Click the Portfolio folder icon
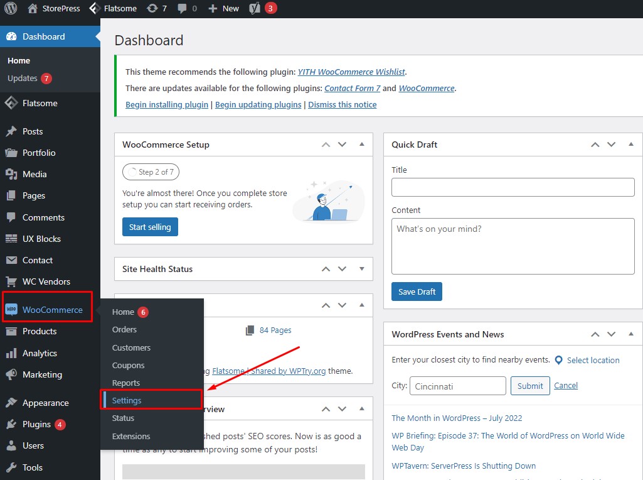This screenshot has height=480, width=643. pyautogui.click(x=11, y=153)
